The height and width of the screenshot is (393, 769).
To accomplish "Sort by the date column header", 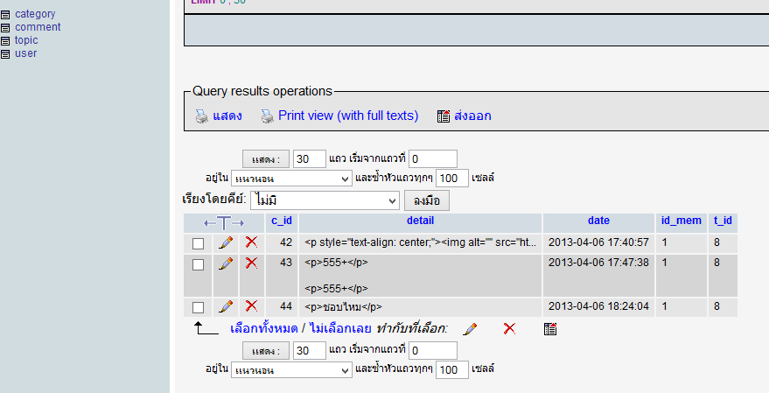I will 598,221.
